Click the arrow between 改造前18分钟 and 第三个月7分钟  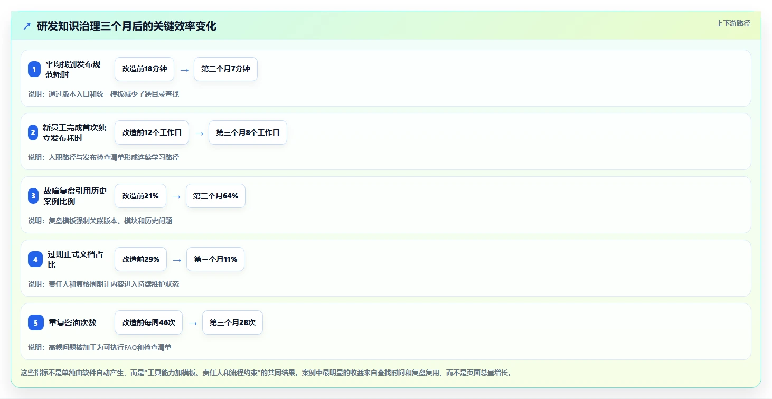coord(184,70)
